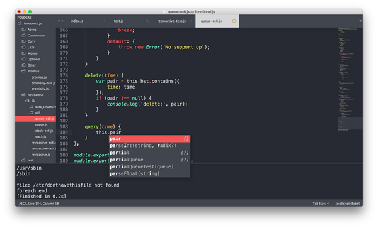Click the Curry folder icon
The height and width of the screenshot is (228, 378).
(24, 41)
